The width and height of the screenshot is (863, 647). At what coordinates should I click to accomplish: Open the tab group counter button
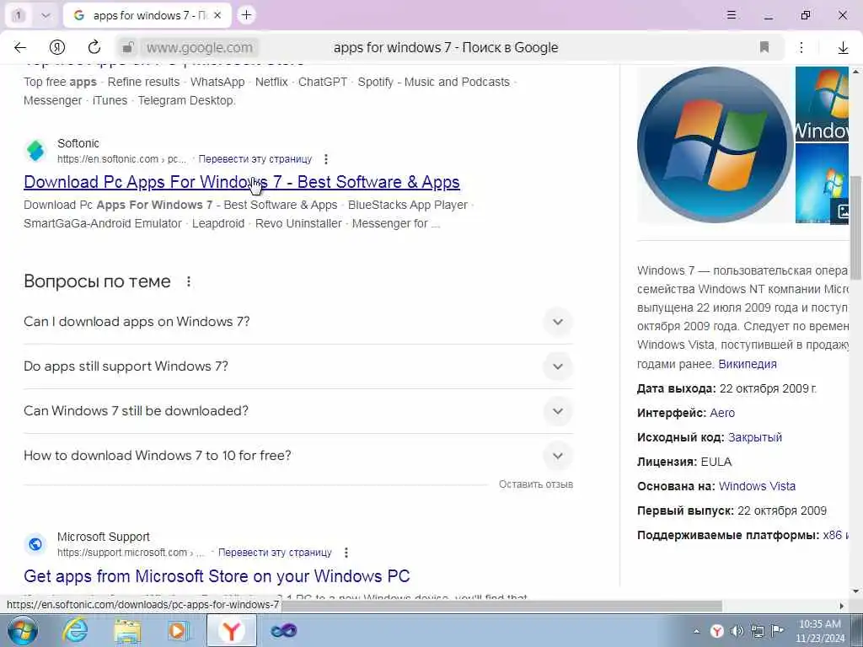point(19,15)
